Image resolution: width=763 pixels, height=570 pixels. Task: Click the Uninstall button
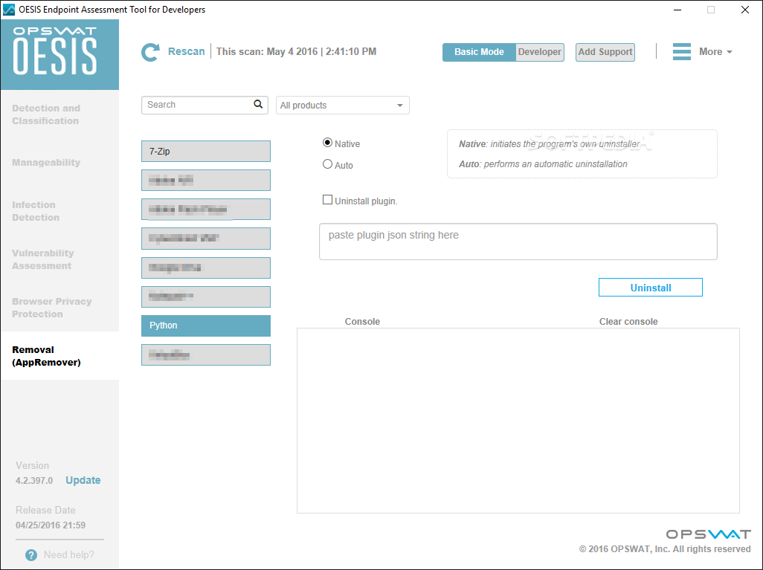(x=651, y=288)
